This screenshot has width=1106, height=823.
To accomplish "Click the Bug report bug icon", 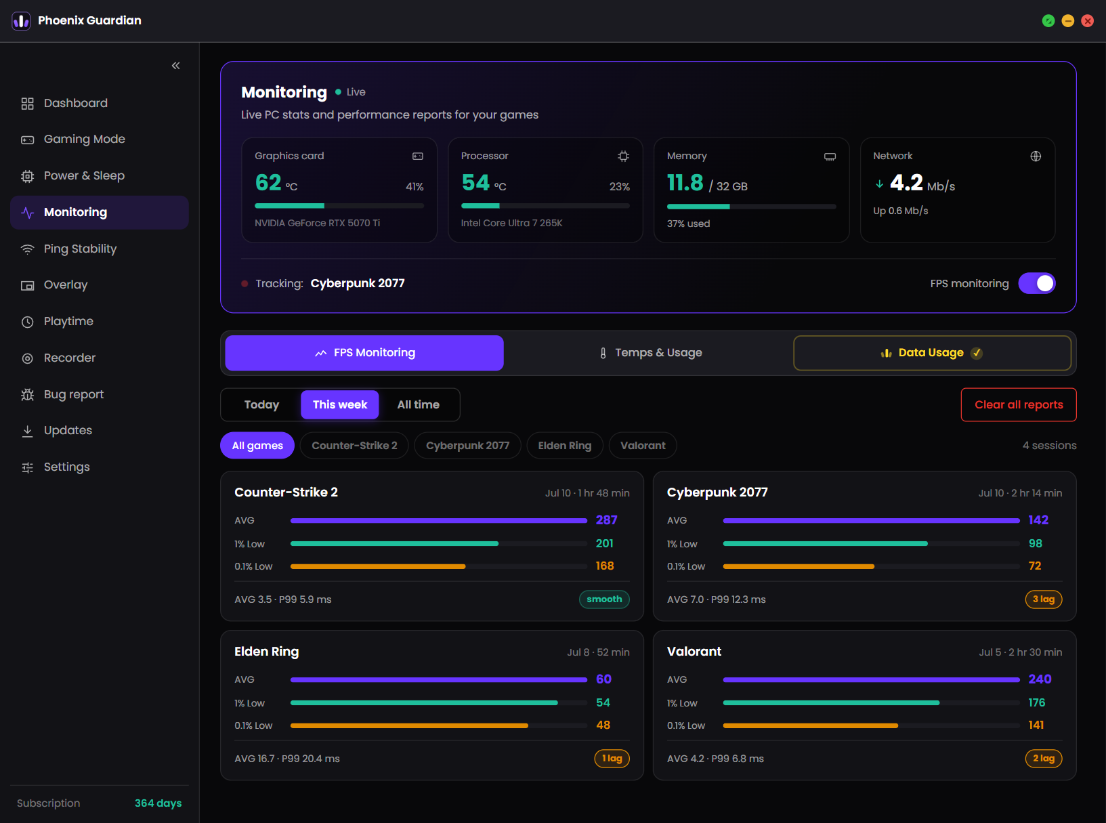I will point(27,395).
